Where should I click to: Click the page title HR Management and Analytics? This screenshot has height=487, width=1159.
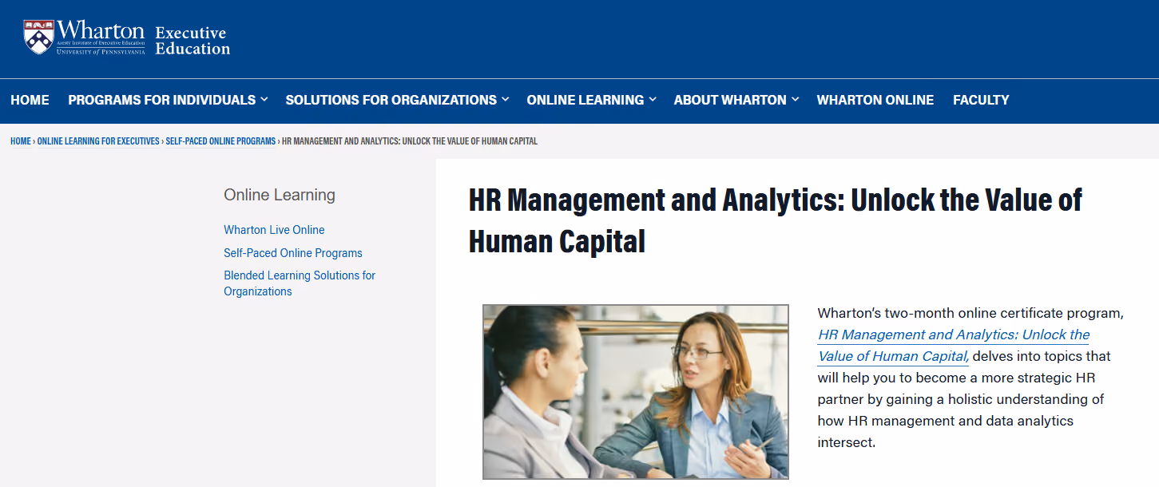point(775,220)
